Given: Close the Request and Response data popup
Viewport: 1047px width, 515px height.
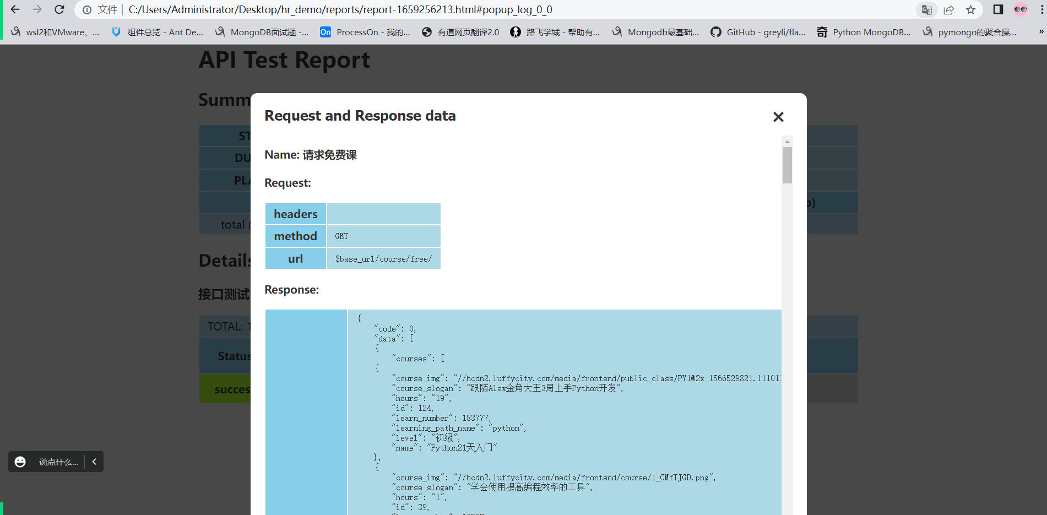Looking at the screenshot, I should tap(778, 117).
